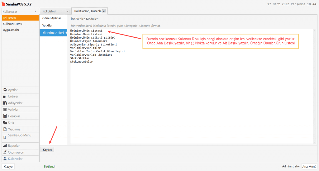This screenshot has height=171, width=319.
Task: Click the Raporlar chart icon
Action: pos(5,145)
